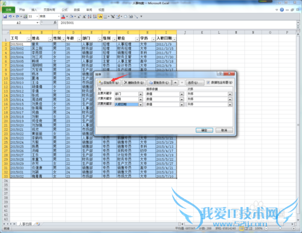Open the 审阅 Review ribbon tab
This screenshot has width=302, height=233.
[89, 10]
